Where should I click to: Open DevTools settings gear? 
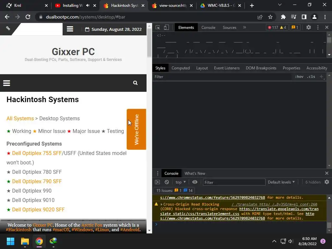pyautogui.click(x=309, y=27)
